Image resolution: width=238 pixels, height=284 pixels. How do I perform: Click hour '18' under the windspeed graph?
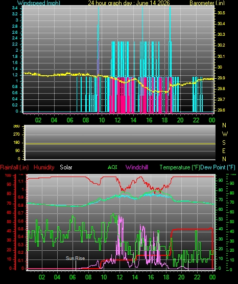(x=165, y=120)
